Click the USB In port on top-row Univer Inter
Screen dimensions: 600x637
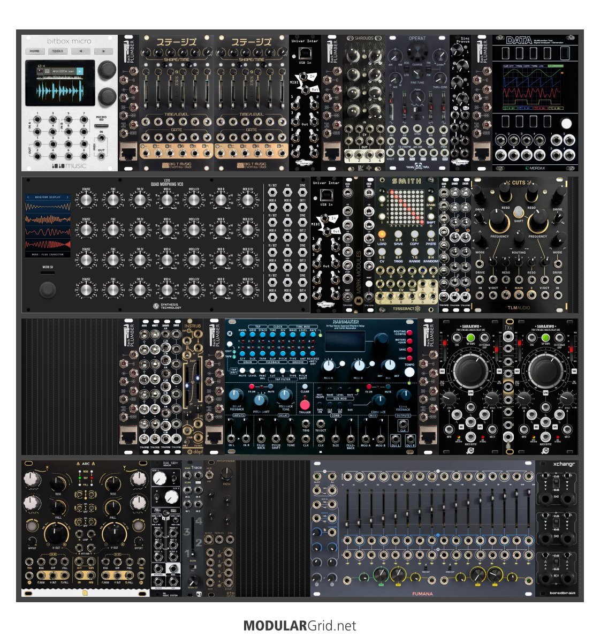305,53
